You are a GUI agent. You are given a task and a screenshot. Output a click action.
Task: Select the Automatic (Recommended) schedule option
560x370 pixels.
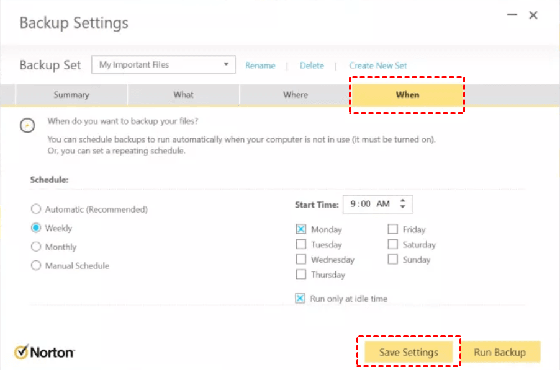coord(36,209)
